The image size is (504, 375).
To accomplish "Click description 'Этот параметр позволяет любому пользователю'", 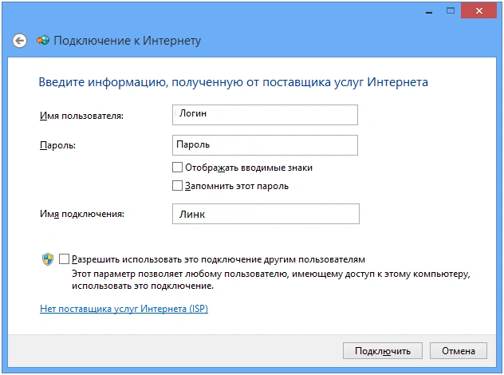I will [181, 274].
